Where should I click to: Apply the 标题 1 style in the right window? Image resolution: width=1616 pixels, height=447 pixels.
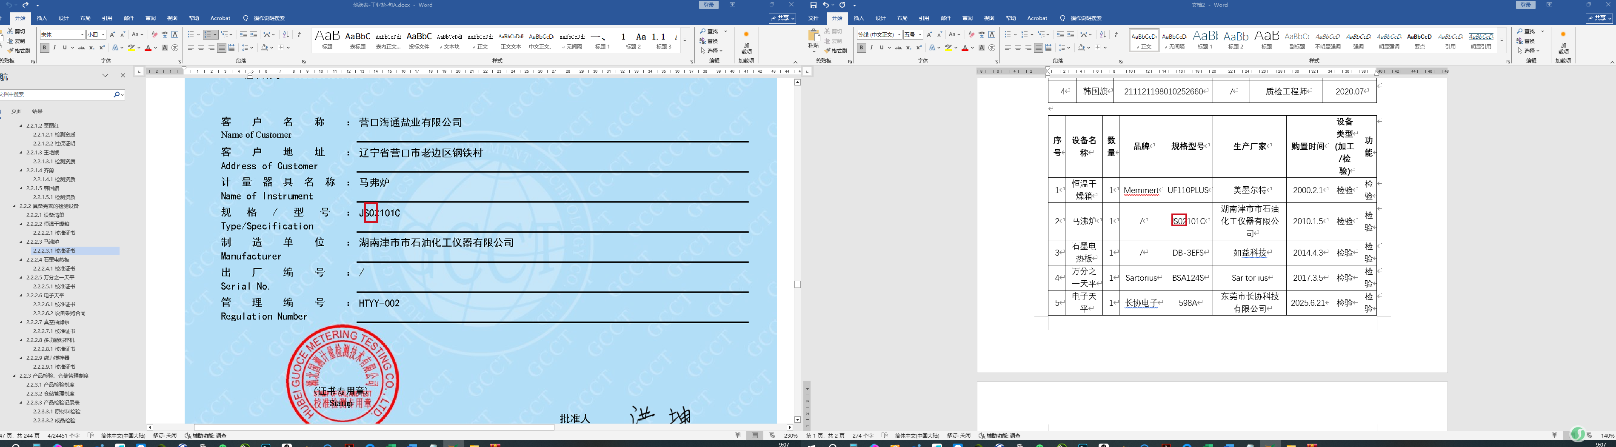pyautogui.click(x=1205, y=40)
